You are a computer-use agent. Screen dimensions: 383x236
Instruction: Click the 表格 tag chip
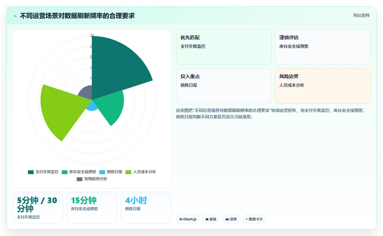[x=211, y=219]
